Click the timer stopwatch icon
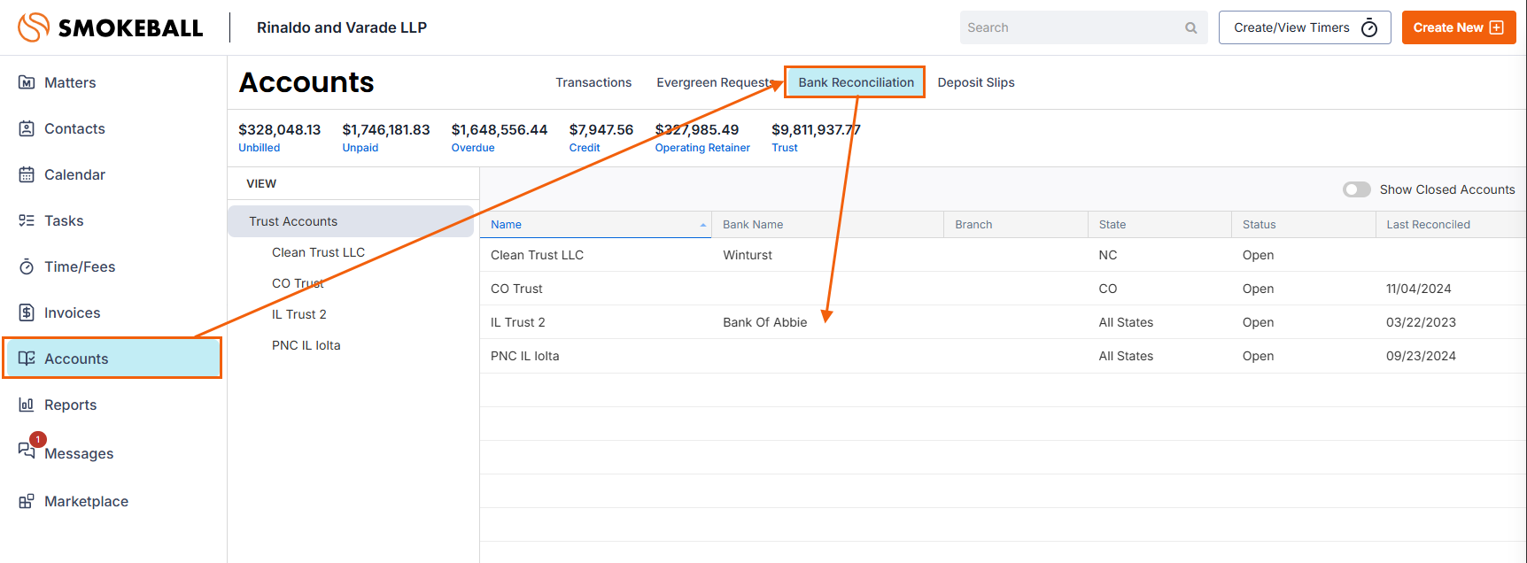 click(1369, 27)
